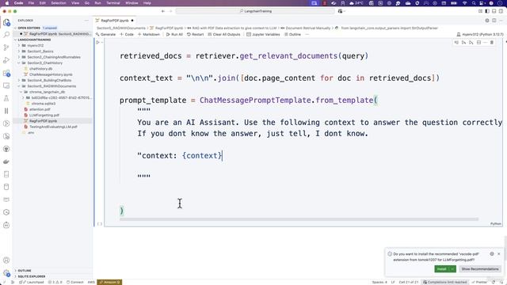Image resolution: width=507 pixels, height=285 pixels.
Task: Open the Run menu
Action: tap(97, 3)
